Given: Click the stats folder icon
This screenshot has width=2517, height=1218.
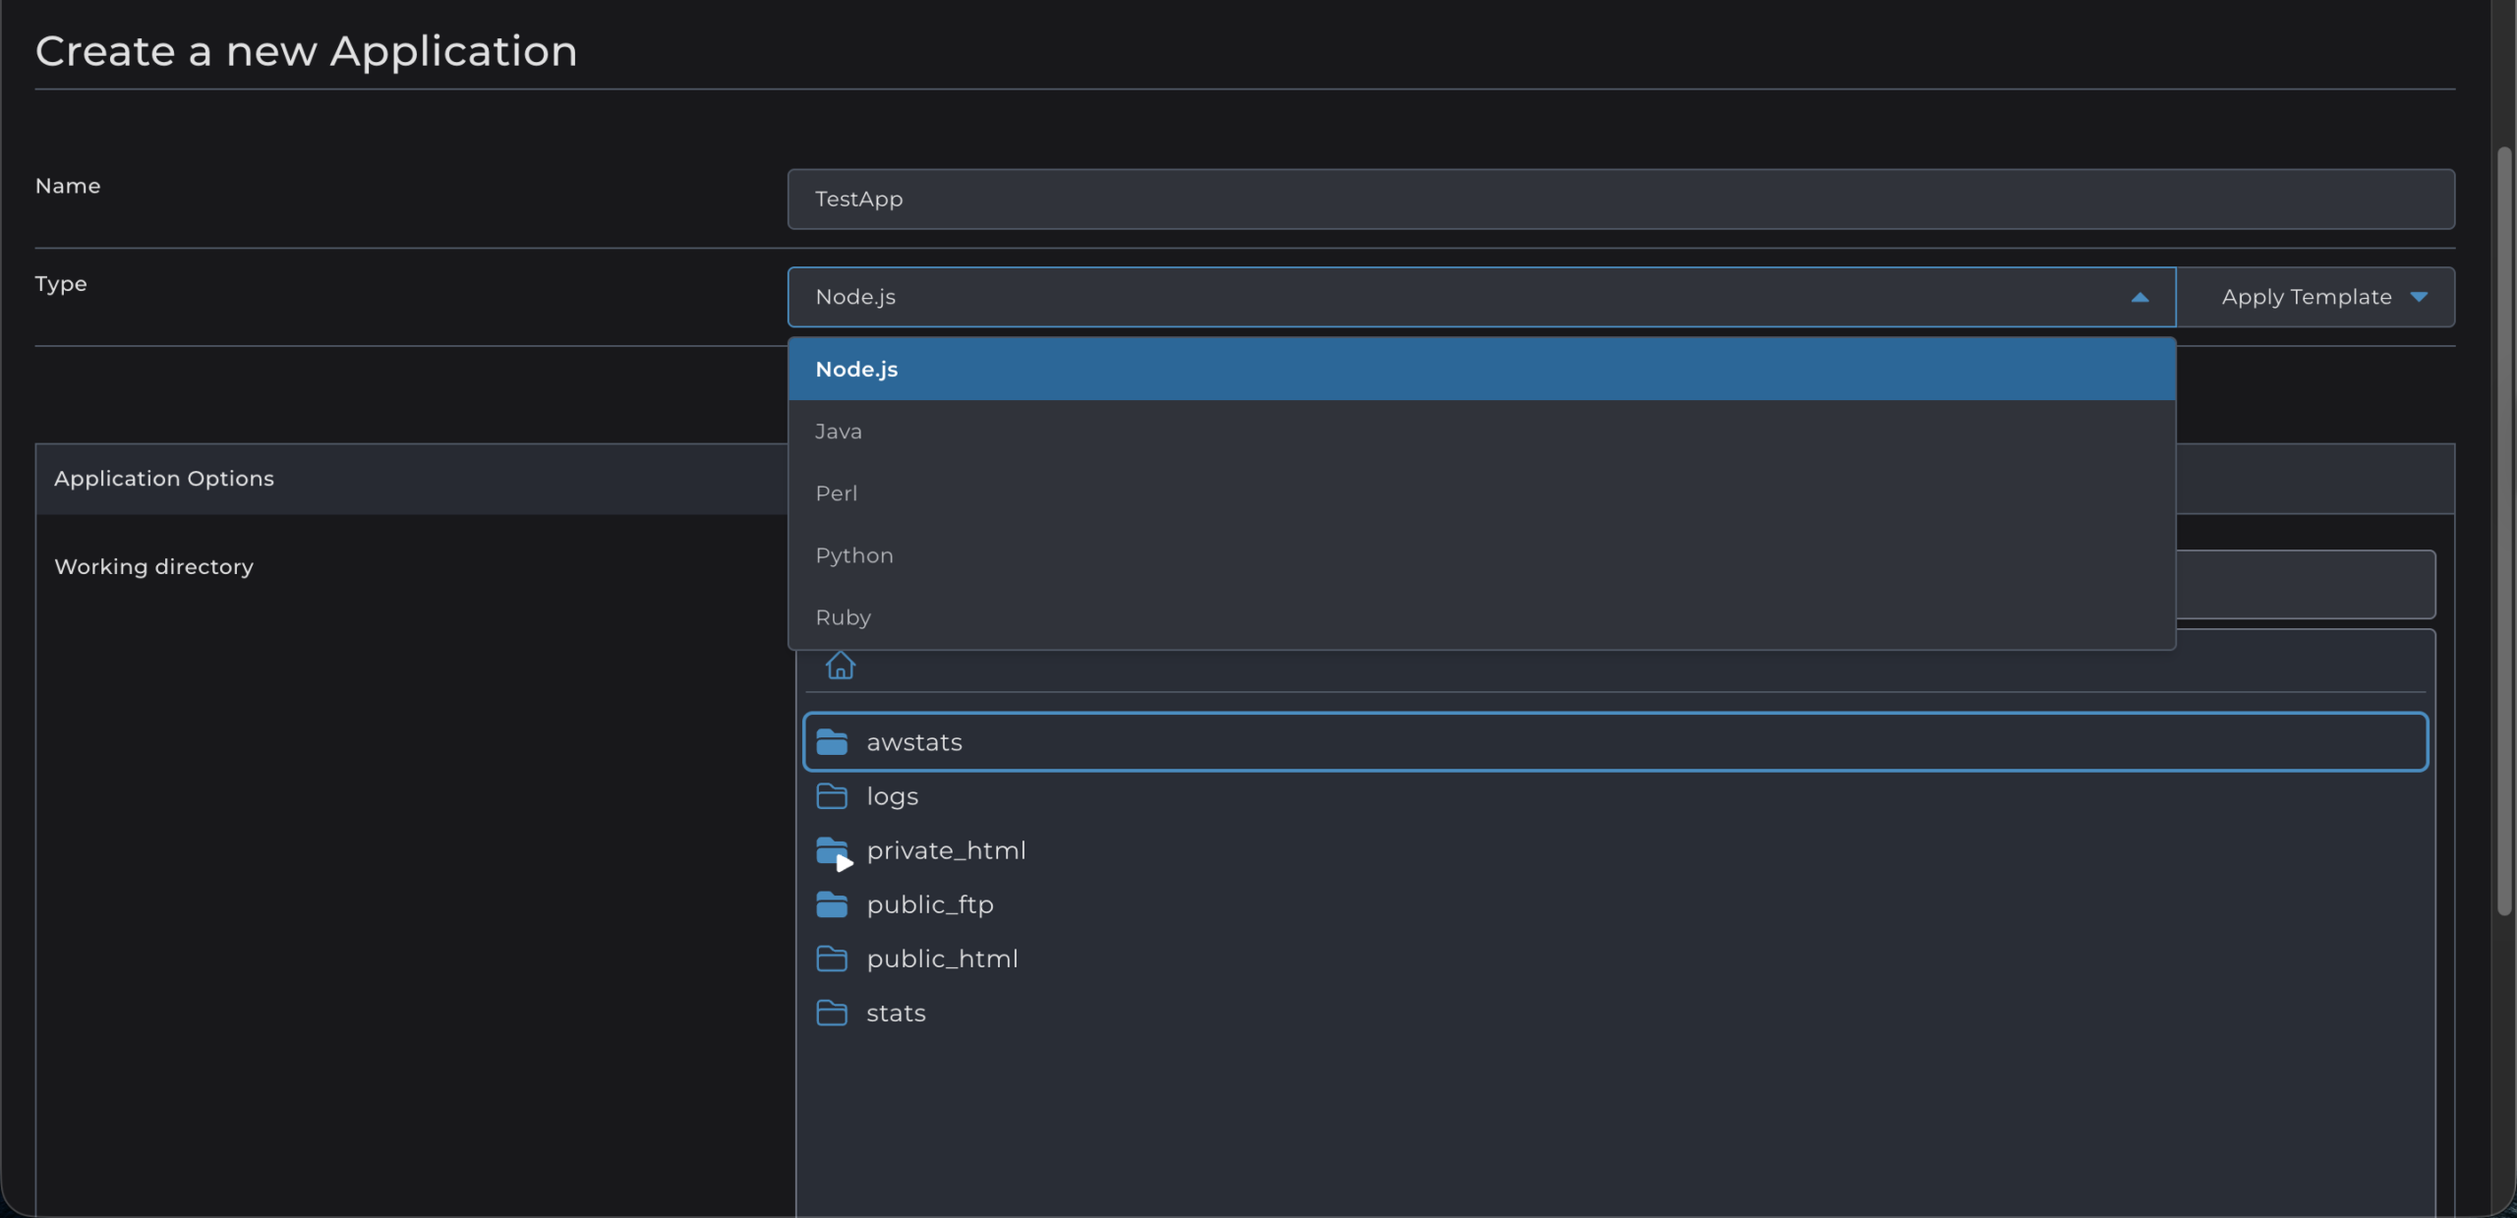Looking at the screenshot, I should (x=832, y=1013).
